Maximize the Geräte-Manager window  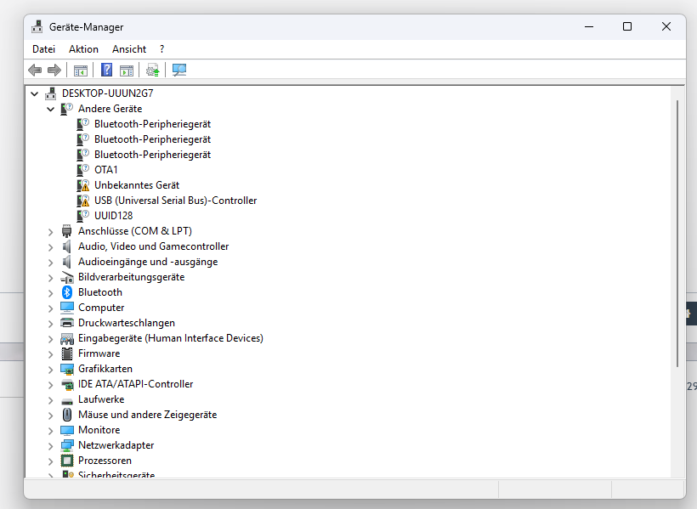coord(627,26)
